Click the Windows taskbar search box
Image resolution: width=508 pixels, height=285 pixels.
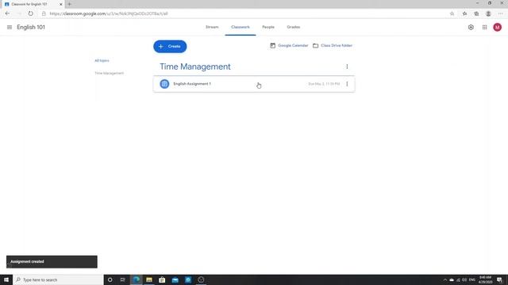(58, 279)
